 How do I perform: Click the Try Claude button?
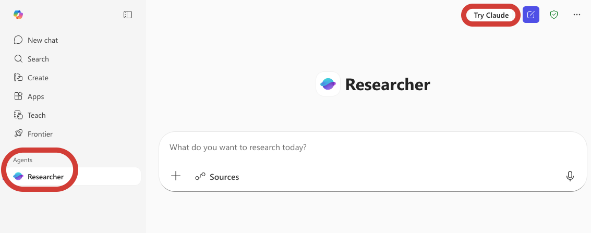pyautogui.click(x=491, y=15)
